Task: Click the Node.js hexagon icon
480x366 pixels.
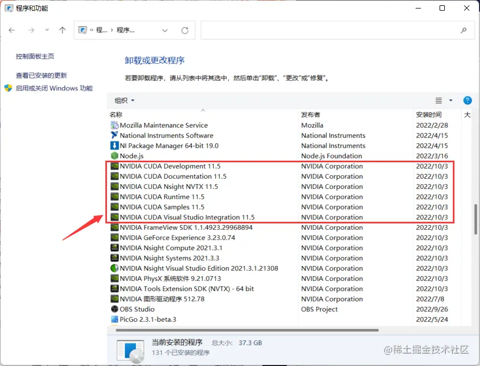Action: click(114, 156)
